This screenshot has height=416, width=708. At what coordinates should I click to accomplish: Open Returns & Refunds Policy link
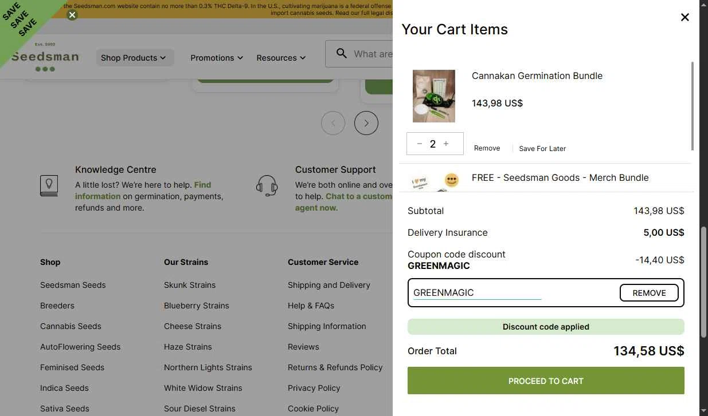(335, 367)
